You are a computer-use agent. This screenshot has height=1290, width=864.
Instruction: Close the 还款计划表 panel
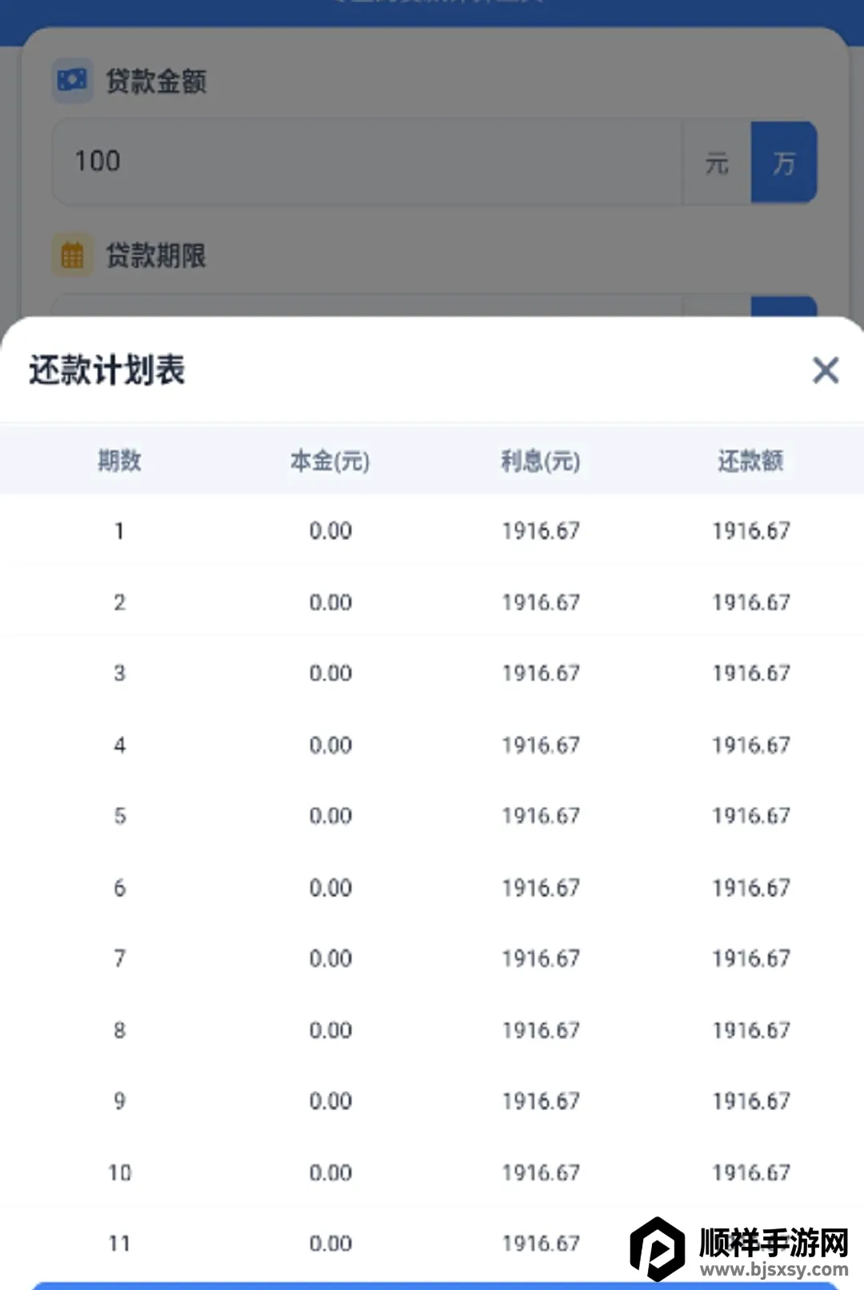[826, 370]
